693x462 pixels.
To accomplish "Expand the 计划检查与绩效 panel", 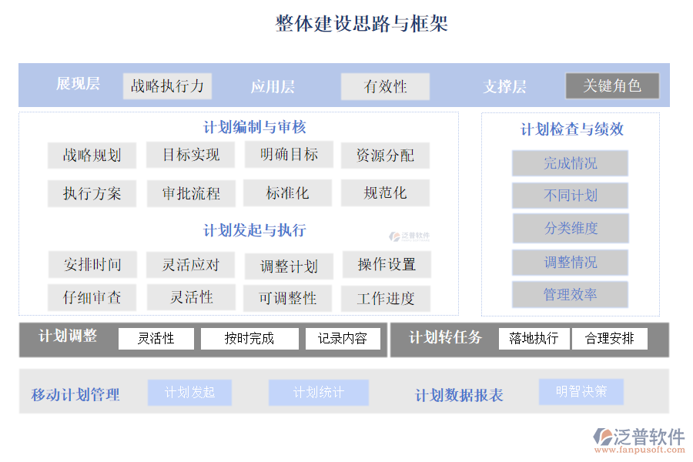I will pyautogui.click(x=570, y=129).
